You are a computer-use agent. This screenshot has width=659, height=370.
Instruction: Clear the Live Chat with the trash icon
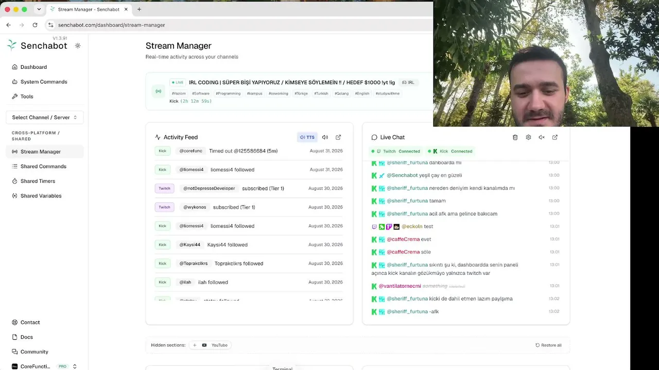515,137
